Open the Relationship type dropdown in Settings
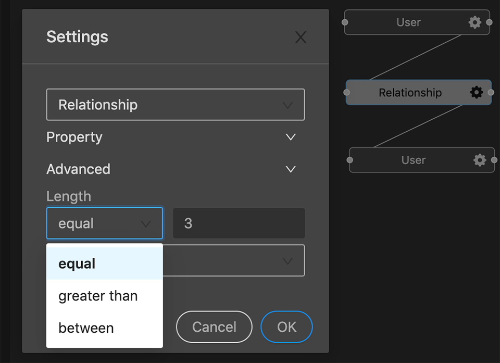 [x=175, y=105]
